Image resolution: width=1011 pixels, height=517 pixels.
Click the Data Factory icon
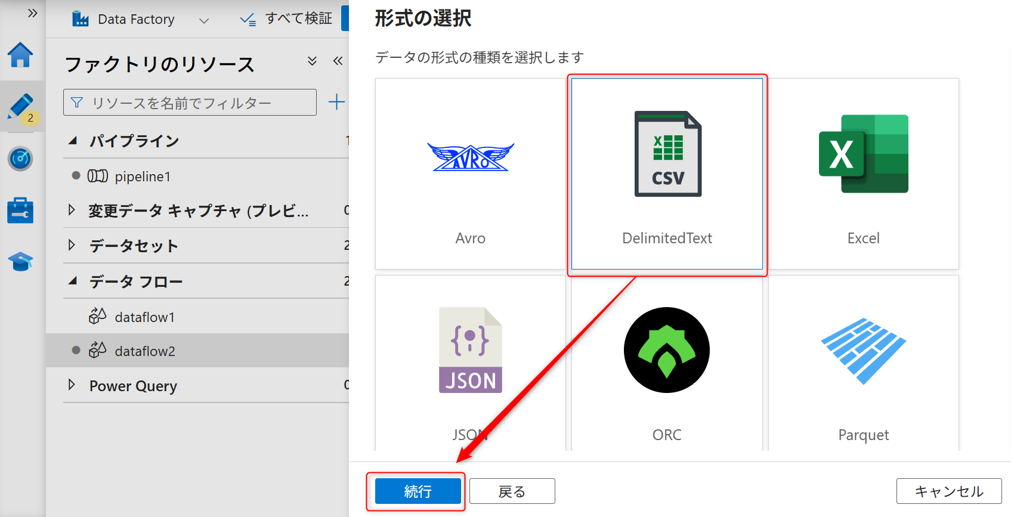click(x=81, y=19)
